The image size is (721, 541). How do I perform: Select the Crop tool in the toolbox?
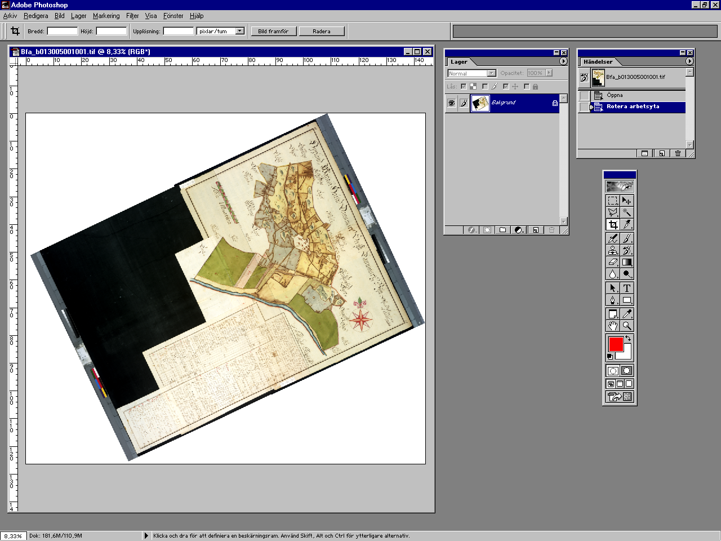(613, 225)
